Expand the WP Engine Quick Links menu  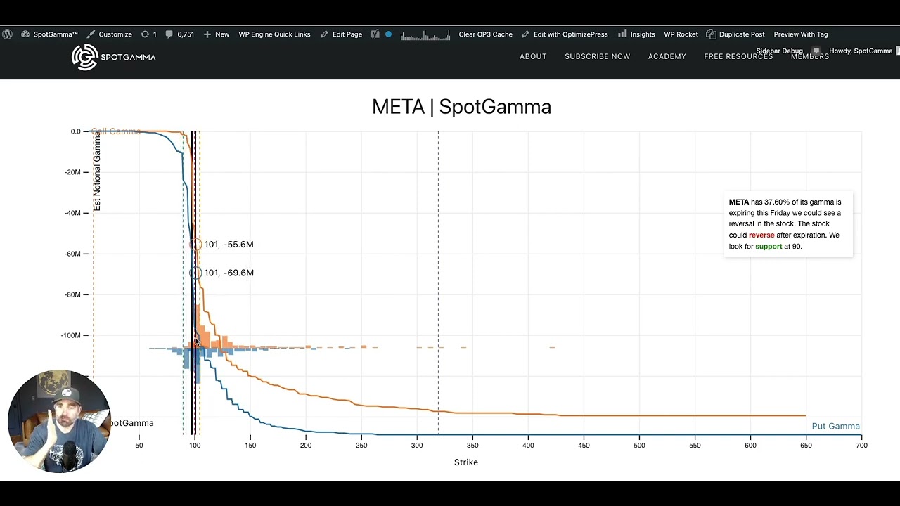point(274,34)
